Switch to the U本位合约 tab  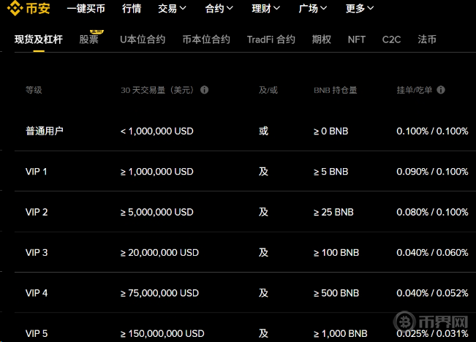(143, 39)
